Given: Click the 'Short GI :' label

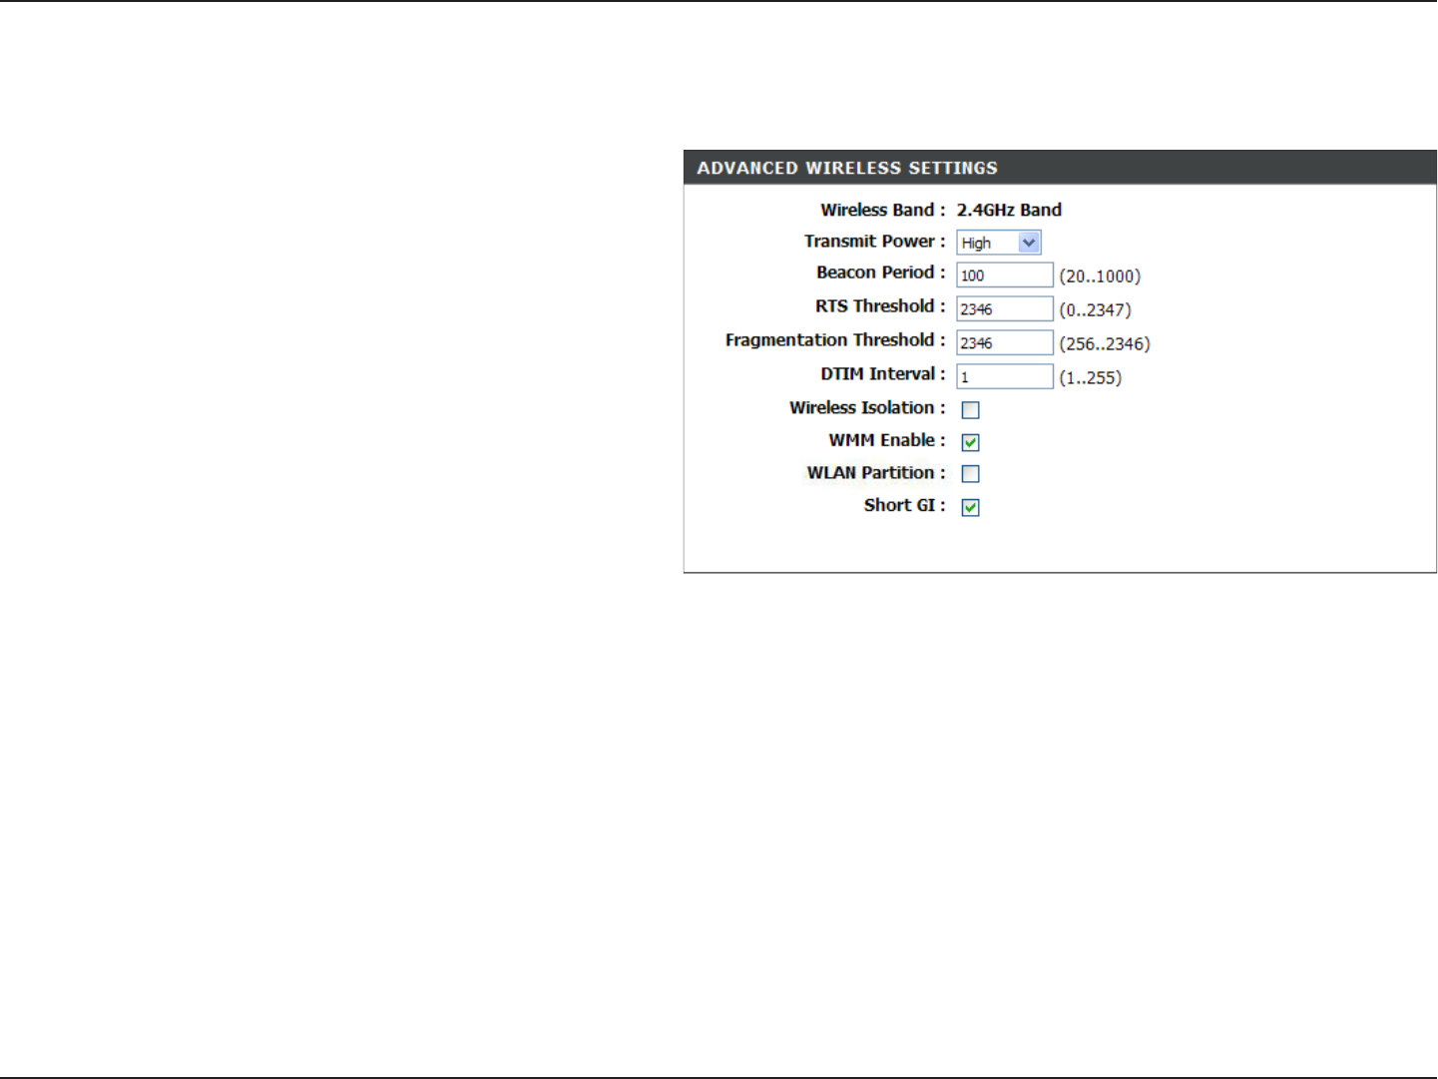Looking at the screenshot, I should tap(905, 505).
